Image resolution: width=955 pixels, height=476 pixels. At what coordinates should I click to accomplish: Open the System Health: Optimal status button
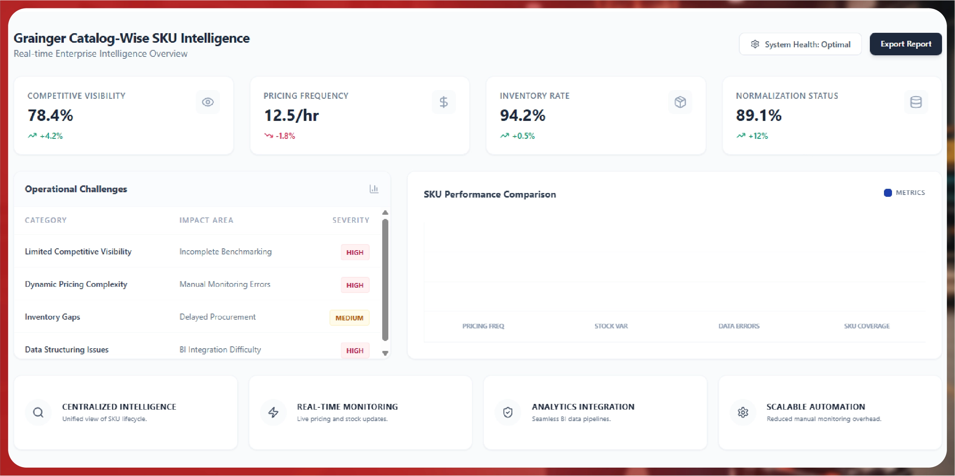(800, 44)
